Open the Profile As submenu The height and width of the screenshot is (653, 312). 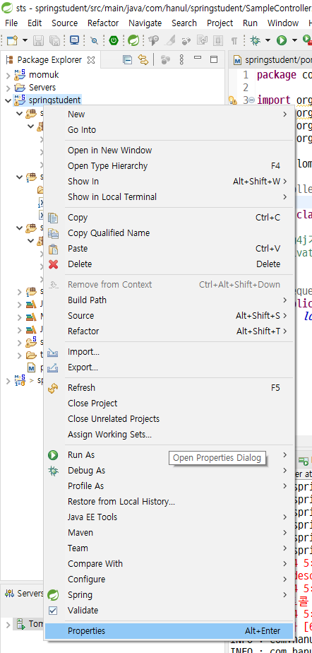click(168, 486)
